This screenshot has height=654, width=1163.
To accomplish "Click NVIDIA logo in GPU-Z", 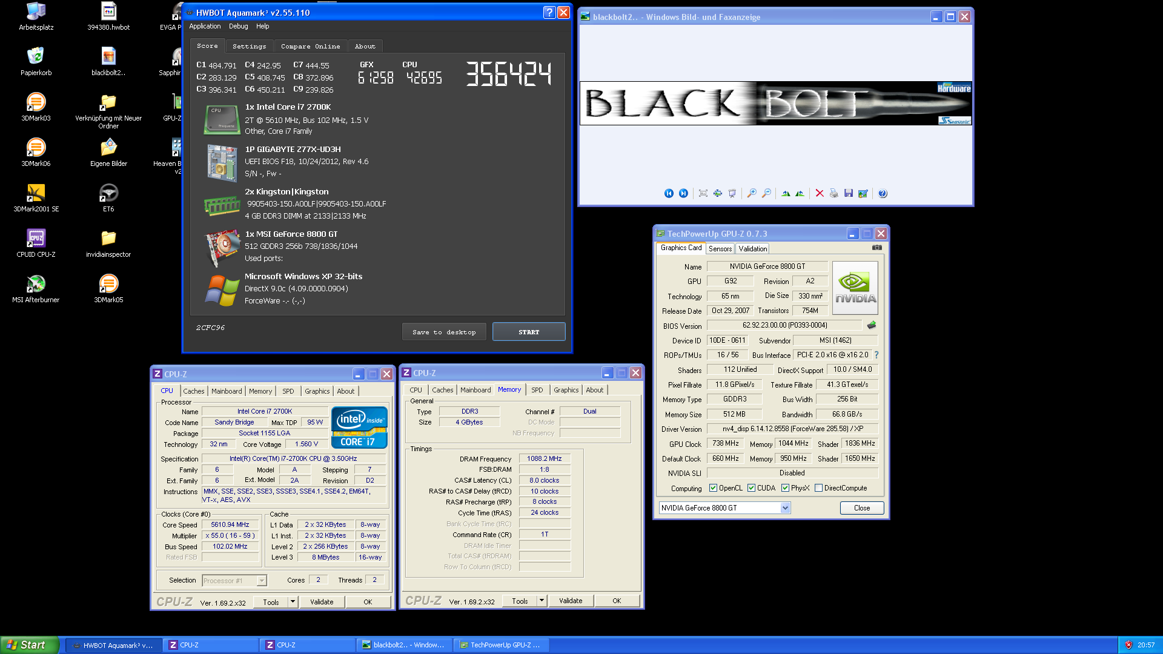I will 855,288.
